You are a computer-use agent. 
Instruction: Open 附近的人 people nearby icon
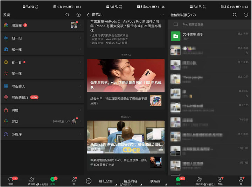pyautogui.click(x=6, y=86)
